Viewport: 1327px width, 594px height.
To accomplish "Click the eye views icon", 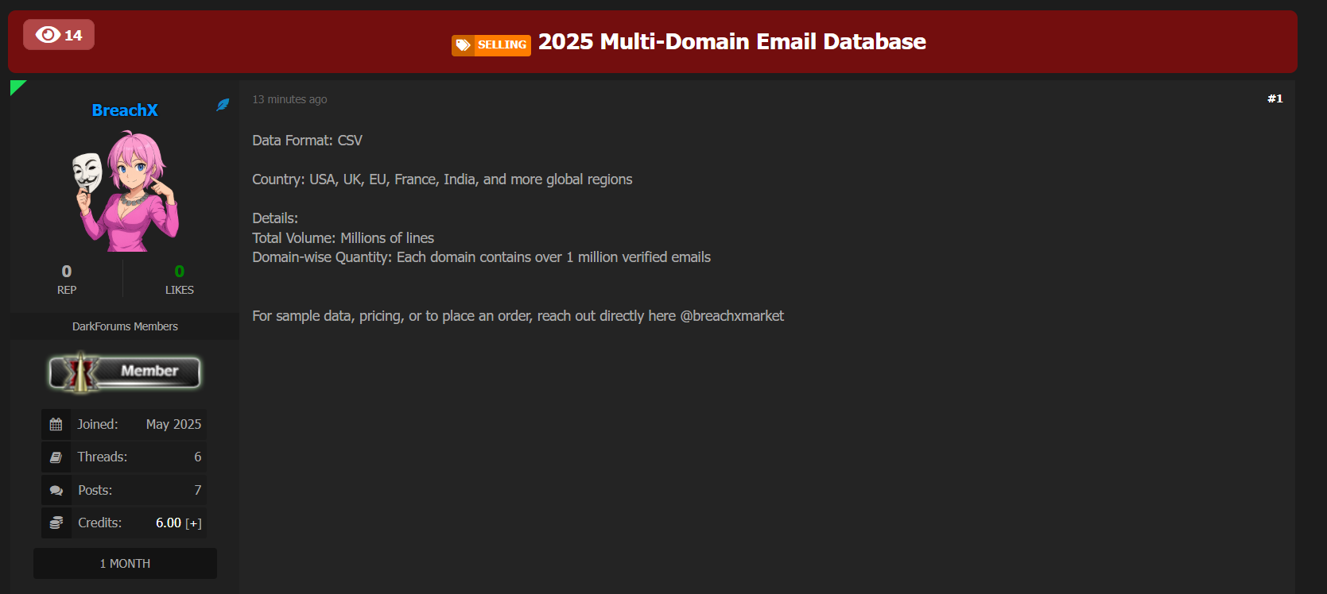I will pyautogui.click(x=48, y=35).
